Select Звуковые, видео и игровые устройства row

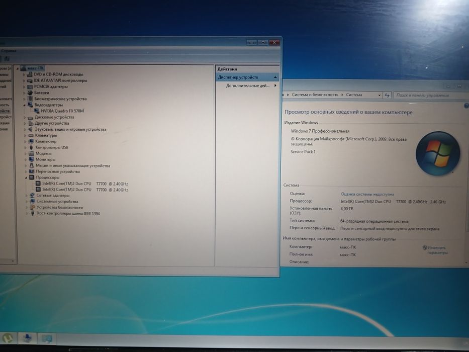(x=70, y=129)
